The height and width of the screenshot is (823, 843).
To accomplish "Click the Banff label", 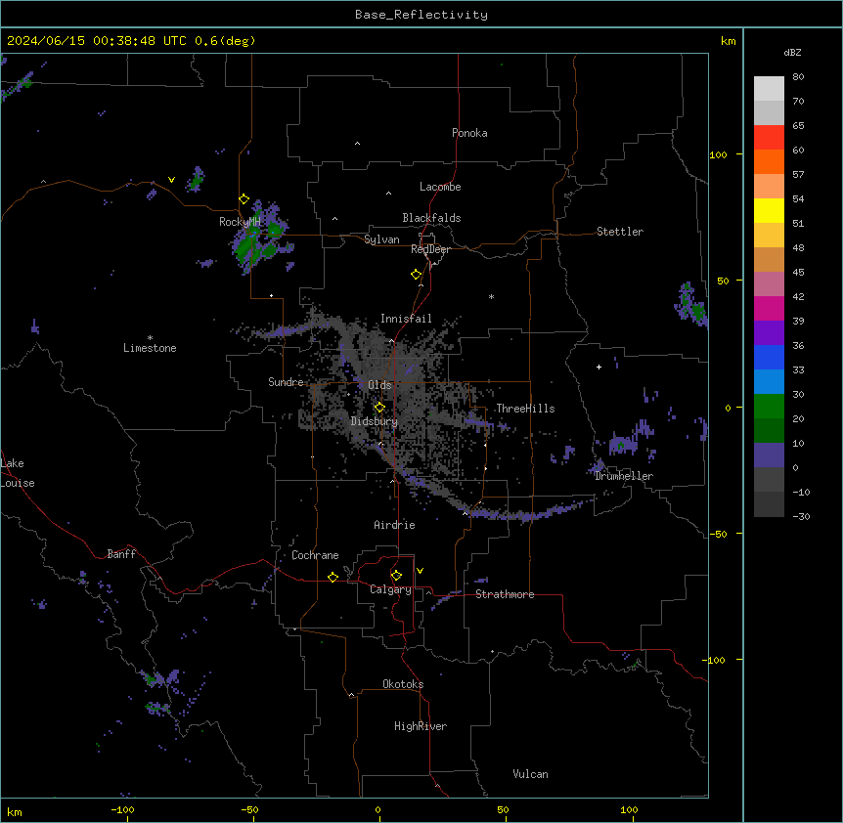I will click(121, 554).
